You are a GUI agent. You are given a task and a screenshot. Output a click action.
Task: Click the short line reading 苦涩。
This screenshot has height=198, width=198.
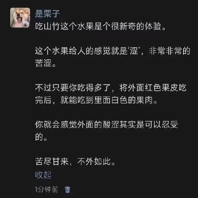pos(46,63)
